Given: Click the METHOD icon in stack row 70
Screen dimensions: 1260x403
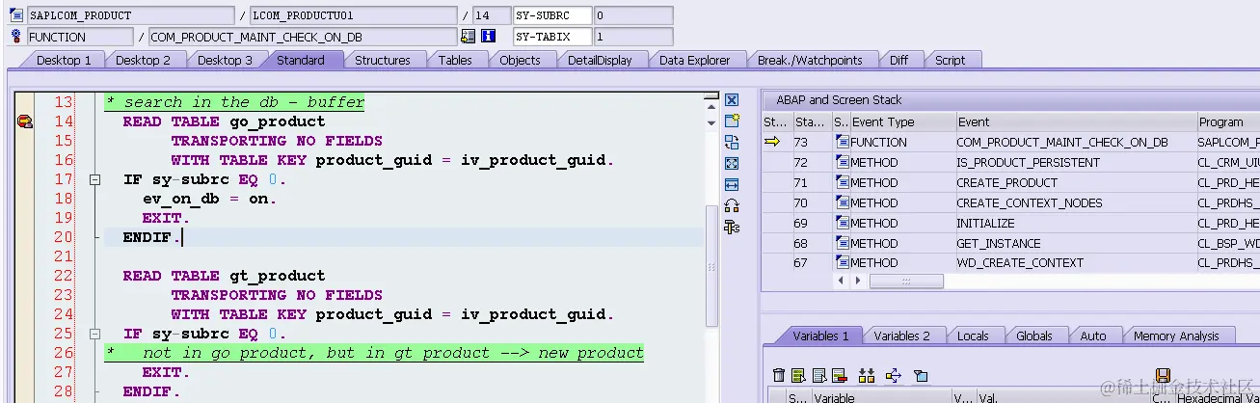Looking at the screenshot, I should pos(842,202).
